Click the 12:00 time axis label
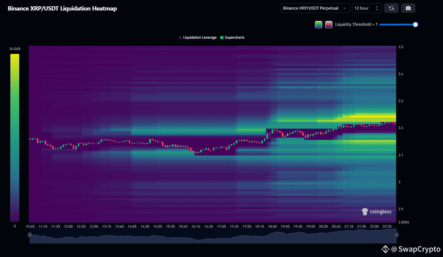 click(68, 226)
